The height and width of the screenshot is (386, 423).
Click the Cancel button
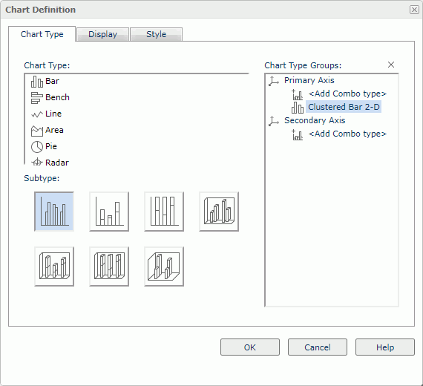coord(318,347)
